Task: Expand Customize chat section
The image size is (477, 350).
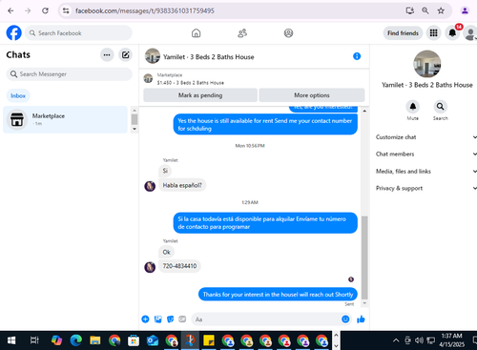Action: 426,137
